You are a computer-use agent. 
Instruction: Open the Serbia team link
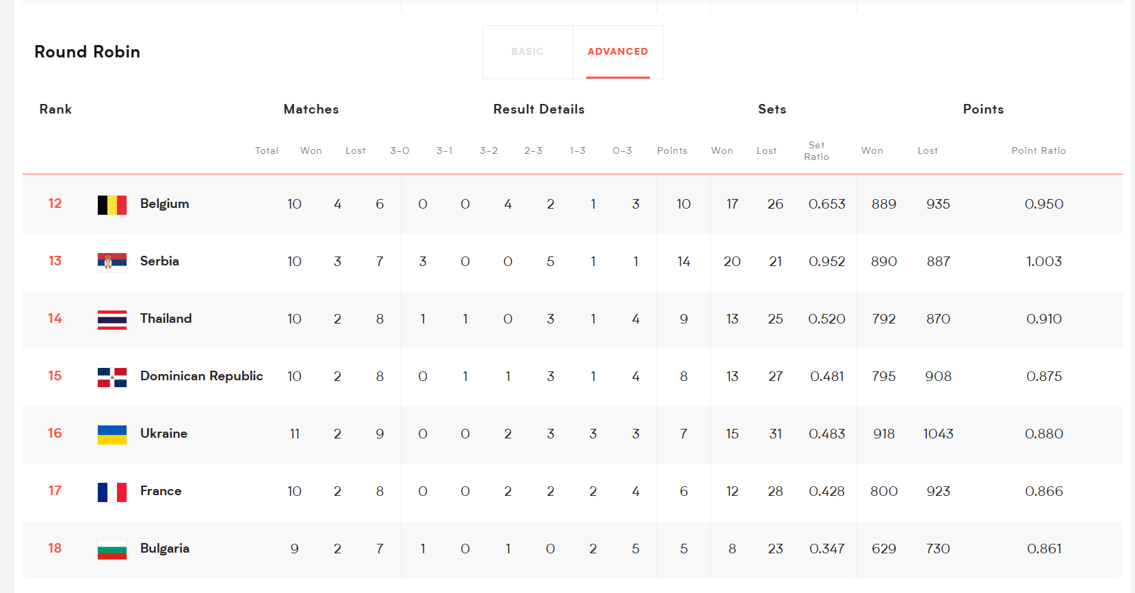pyautogui.click(x=159, y=261)
